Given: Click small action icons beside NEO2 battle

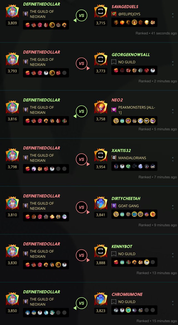Looking at the screenshot, I should click(173, 111).
